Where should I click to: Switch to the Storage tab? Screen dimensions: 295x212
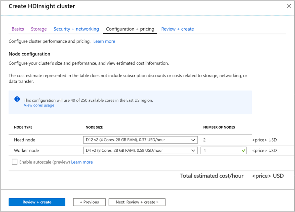(39, 29)
